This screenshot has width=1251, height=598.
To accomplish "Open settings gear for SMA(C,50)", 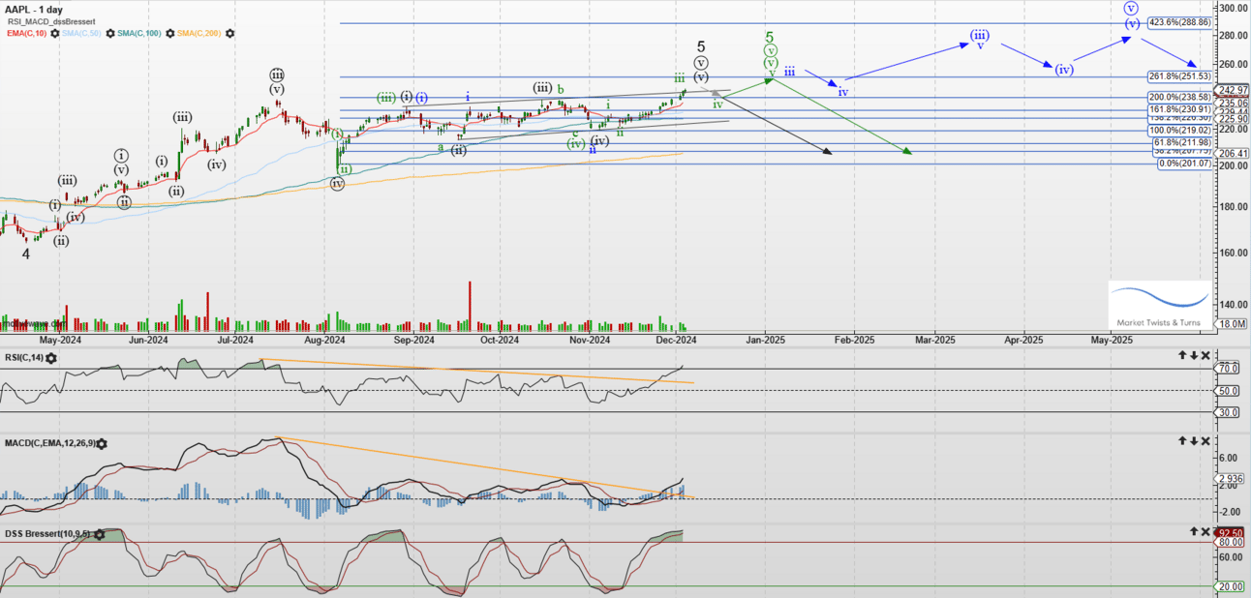I will point(109,34).
